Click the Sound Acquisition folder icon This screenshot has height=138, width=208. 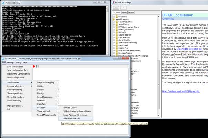pos(117,22)
